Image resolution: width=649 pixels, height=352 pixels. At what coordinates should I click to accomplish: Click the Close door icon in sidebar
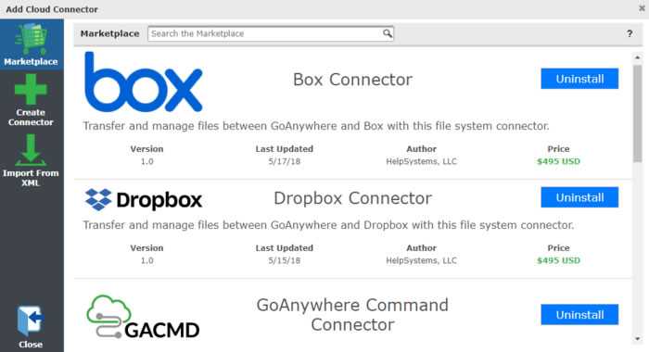coord(31,321)
